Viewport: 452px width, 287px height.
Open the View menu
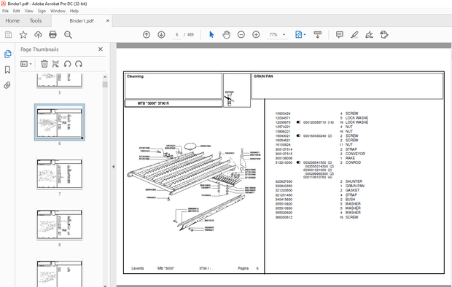pos(29,11)
